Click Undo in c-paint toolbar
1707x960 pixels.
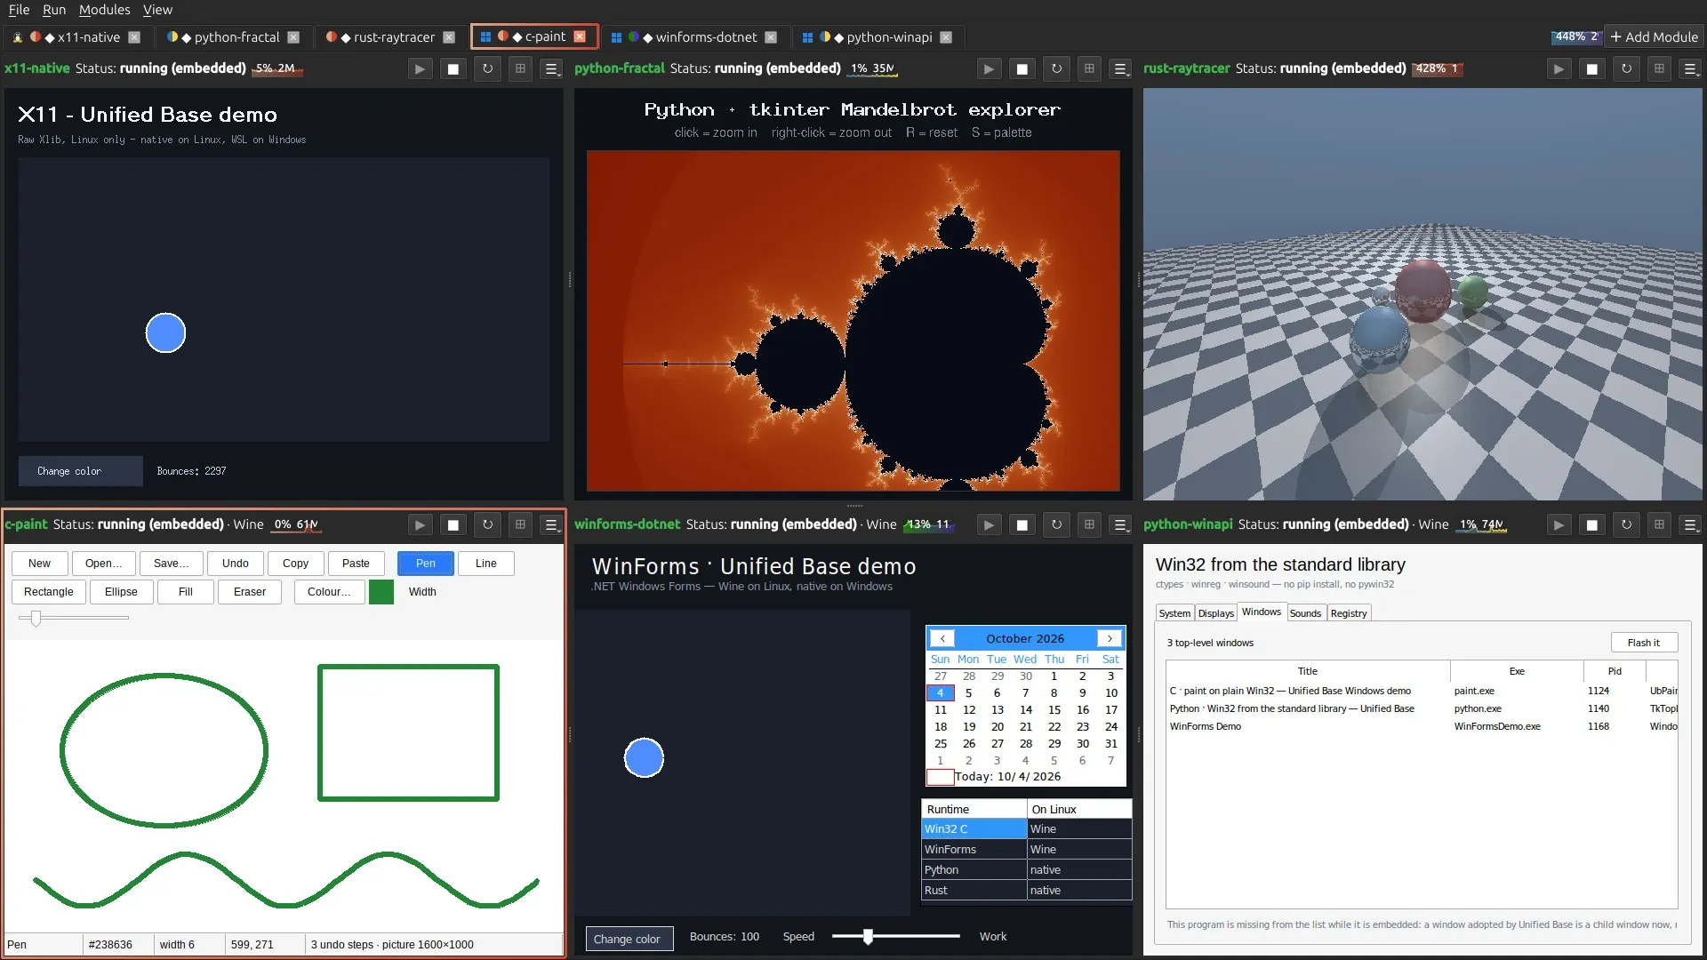(x=236, y=564)
